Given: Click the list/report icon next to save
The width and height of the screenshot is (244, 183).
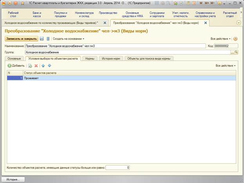Looking at the screenshot, I should [x=48, y=39].
